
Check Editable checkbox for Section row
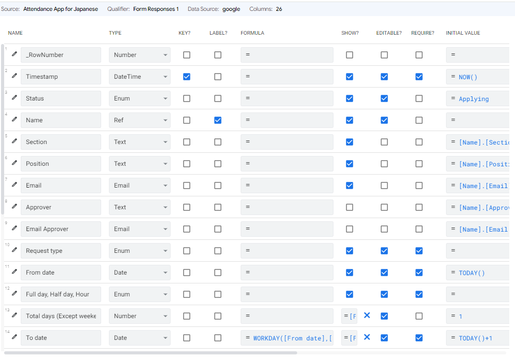pyautogui.click(x=384, y=142)
